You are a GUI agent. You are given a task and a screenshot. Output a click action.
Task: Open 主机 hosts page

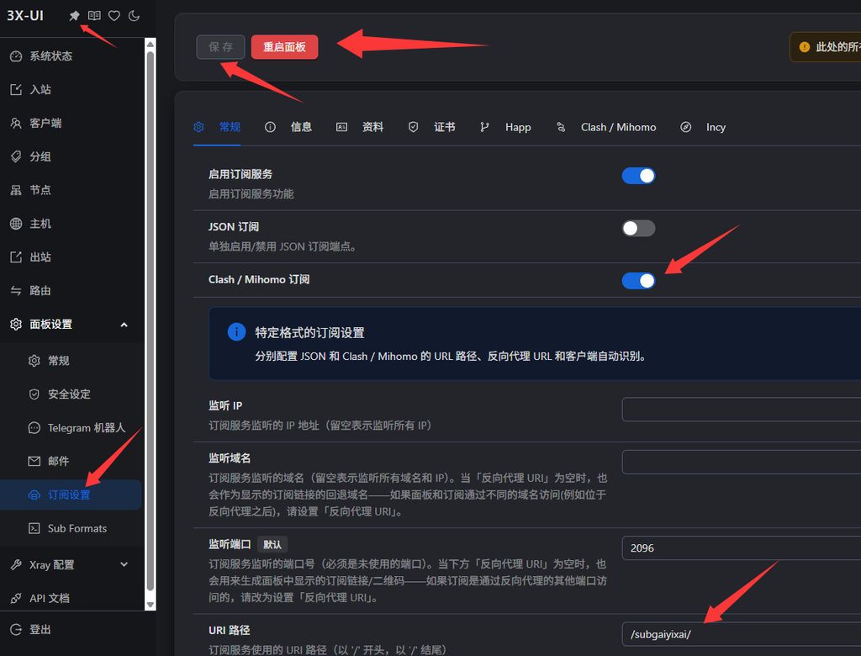click(71, 224)
